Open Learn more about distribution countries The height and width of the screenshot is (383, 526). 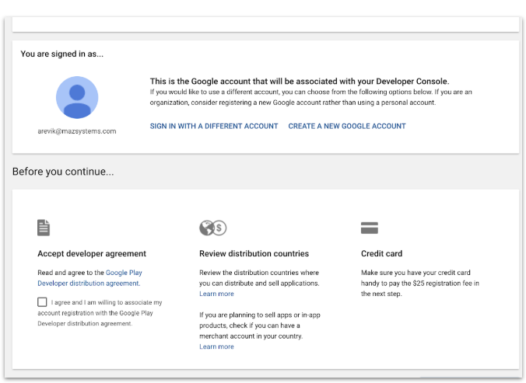(217, 294)
